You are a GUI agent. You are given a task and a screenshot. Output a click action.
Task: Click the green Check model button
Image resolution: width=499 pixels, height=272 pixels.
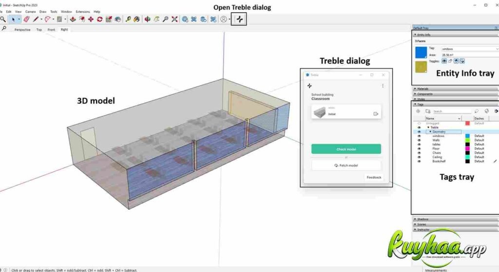coord(346,149)
